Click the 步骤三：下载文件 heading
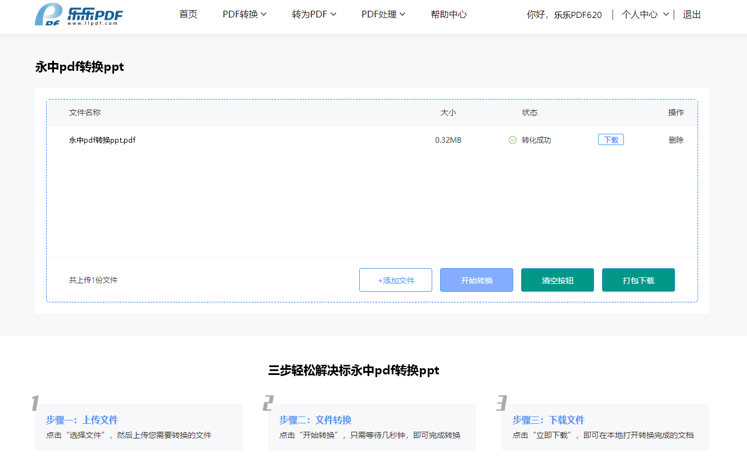The width and height of the screenshot is (747, 475). pyautogui.click(x=549, y=420)
